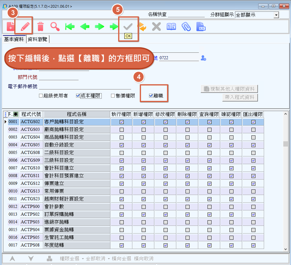Viewport: 291px width, 265px height.
Task: Click the grid vertical scrollbar thumb
Action: click(x=285, y=144)
